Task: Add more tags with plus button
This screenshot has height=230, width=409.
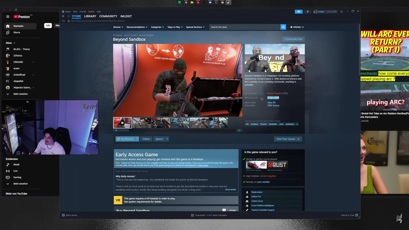Action: click(x=297, y=124)
